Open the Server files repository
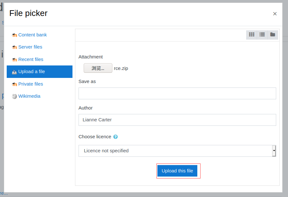 [x=30, y=47]
